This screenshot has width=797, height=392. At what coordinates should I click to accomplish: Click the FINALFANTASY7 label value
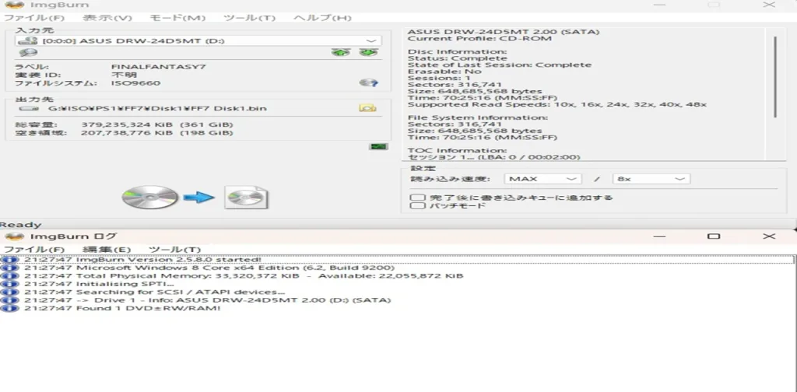point(159,67)
